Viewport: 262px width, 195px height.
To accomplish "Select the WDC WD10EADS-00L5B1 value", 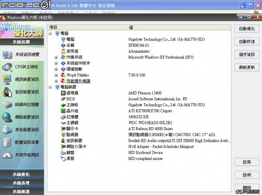I will (x=150, y=123).
